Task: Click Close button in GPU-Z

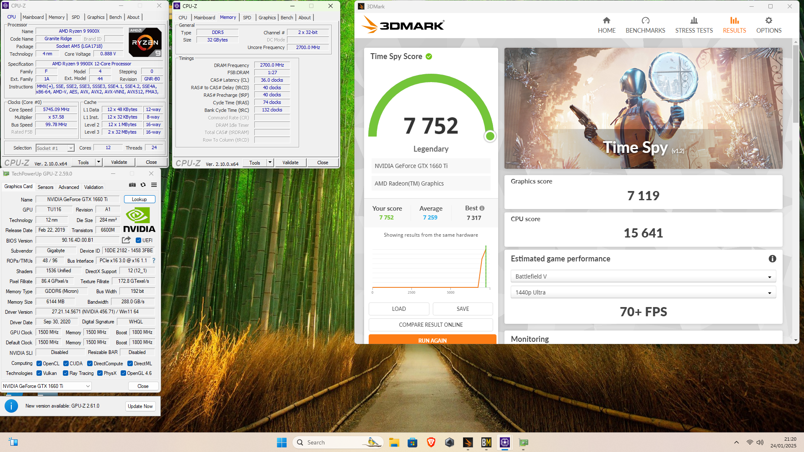Action: click(x=143, y=386)
